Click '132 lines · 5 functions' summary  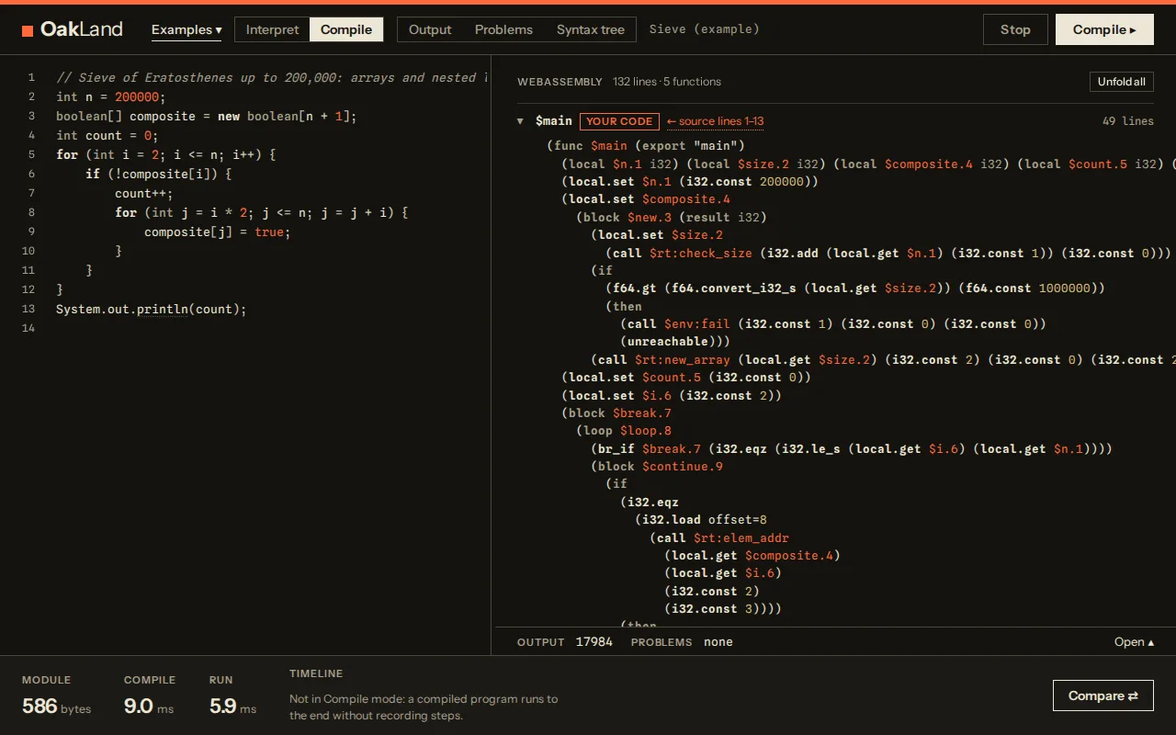pyautogui.click(x=667, y=82)
